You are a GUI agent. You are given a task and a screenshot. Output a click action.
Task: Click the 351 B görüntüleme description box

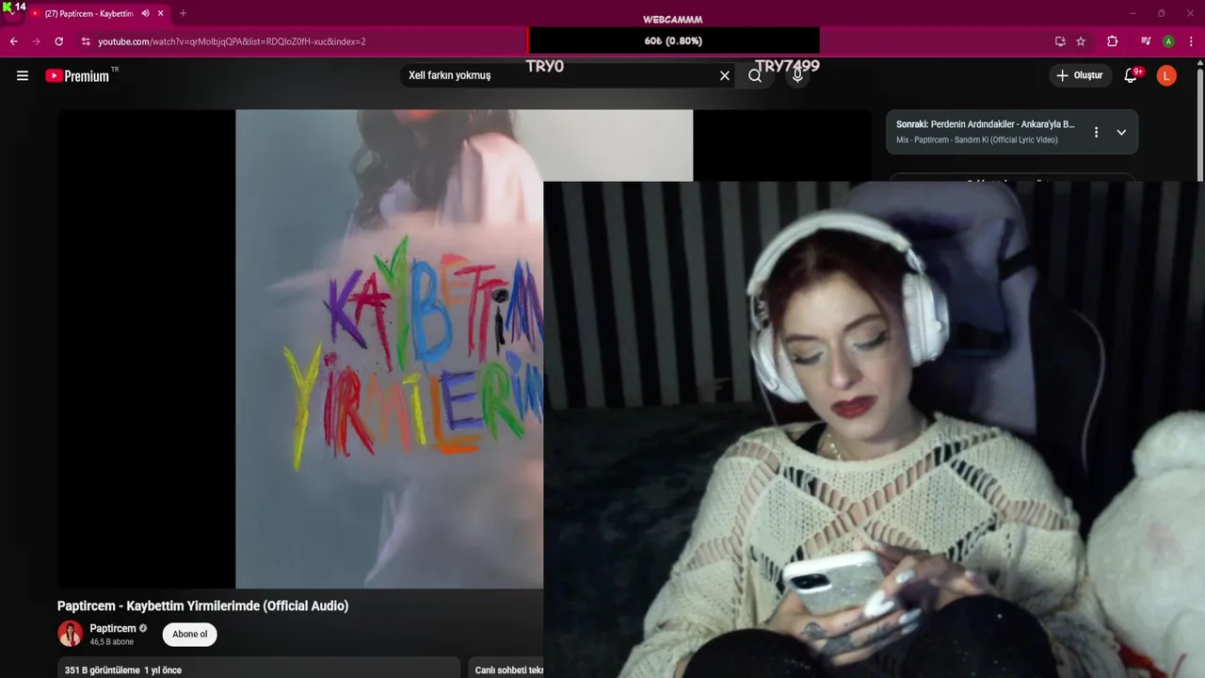[259, 668]
